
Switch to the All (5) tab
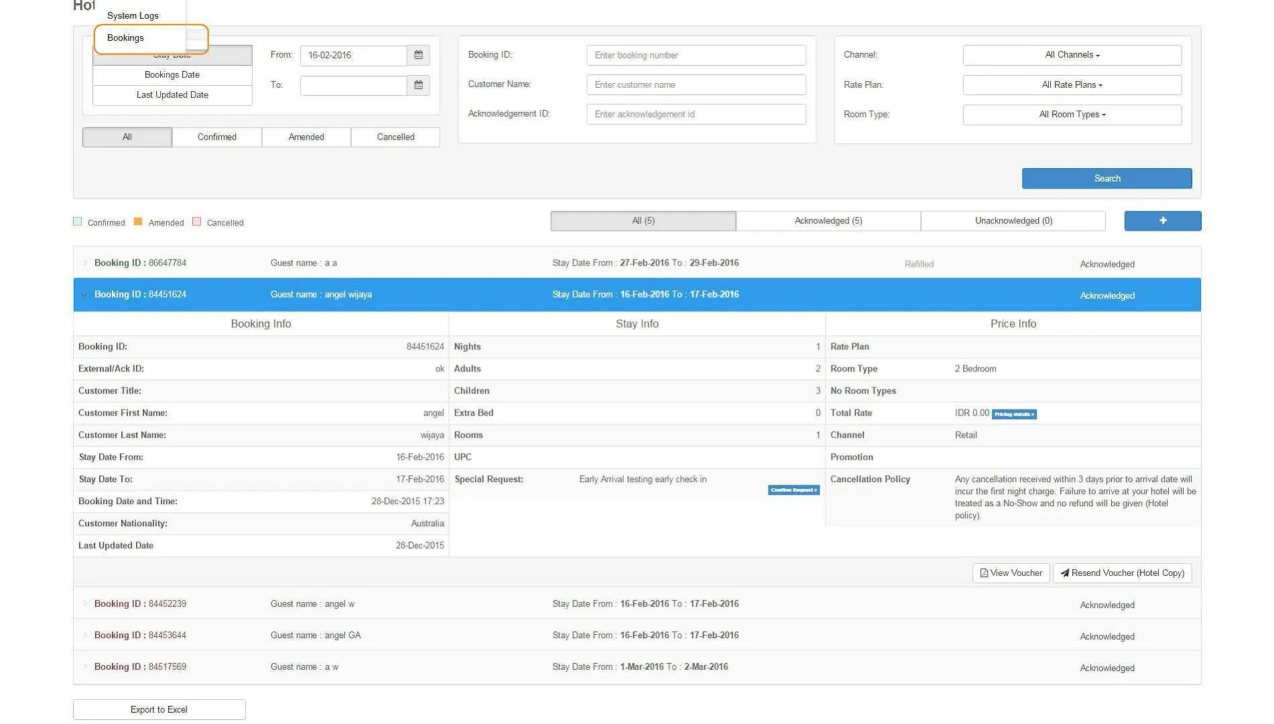[x=643, y=221]
